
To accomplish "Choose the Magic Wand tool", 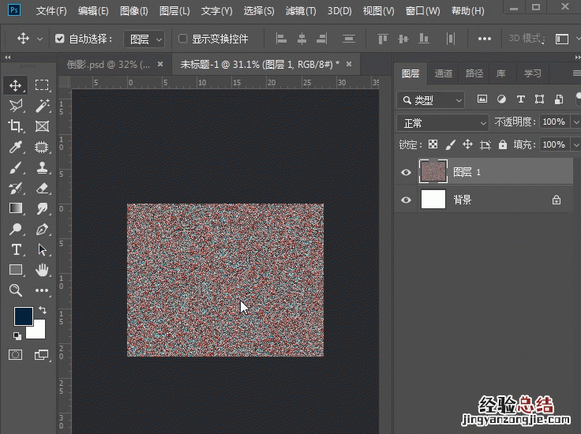I will pyautogui.click(x=42, y=106).
